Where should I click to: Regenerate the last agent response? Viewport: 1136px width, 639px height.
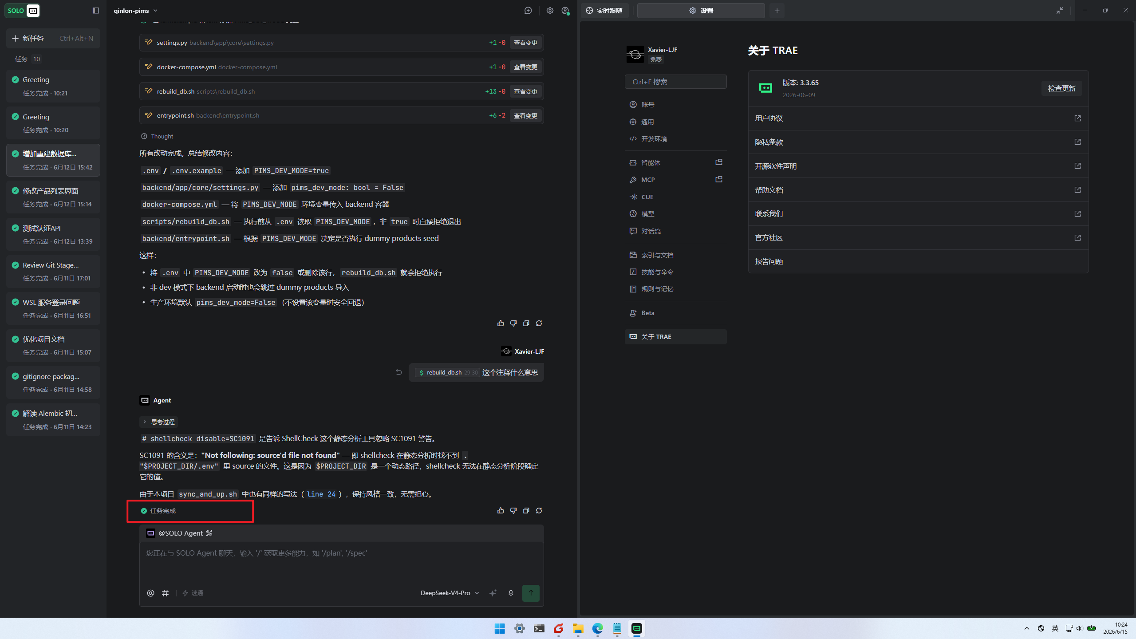[539, 511]
